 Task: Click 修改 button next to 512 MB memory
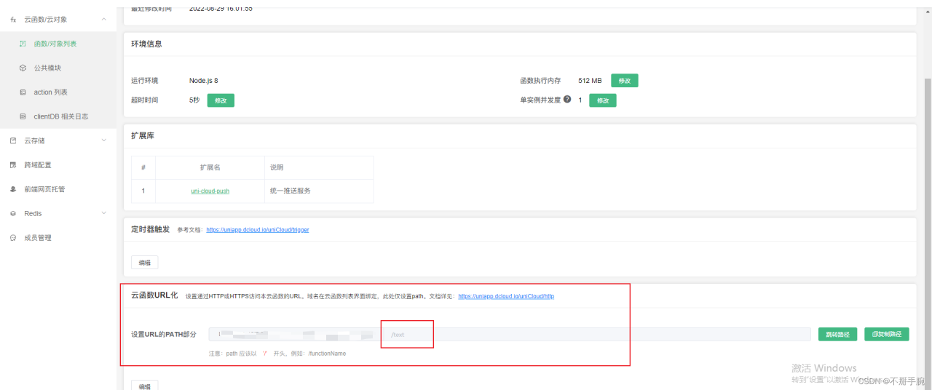[x=625, y=81]
